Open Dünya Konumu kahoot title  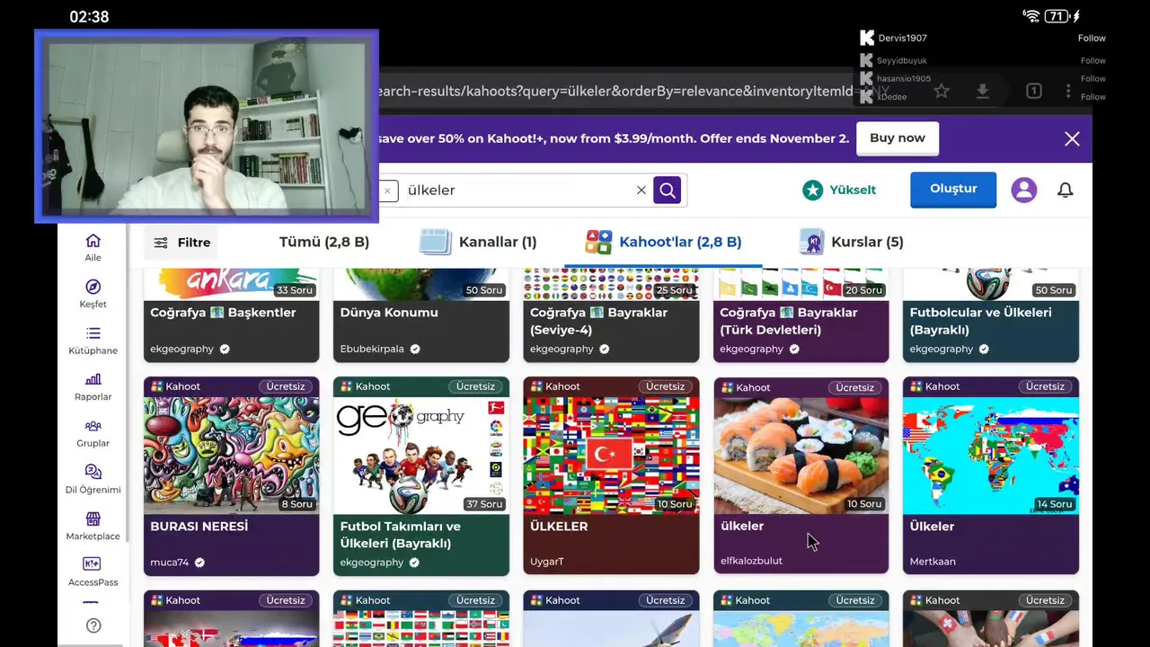(x=389, y=313)
